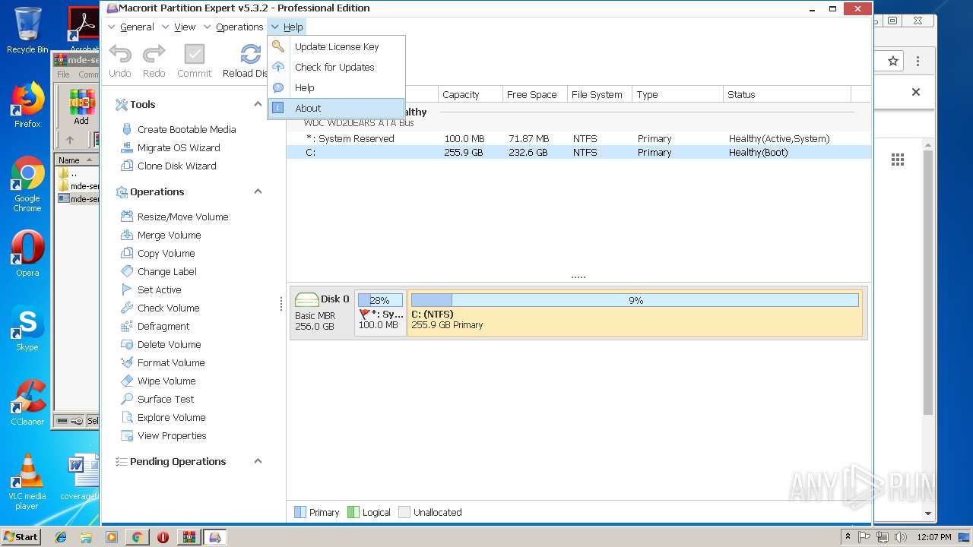Viewport: 973px width, 547px height.
Task: Launch Migrate OS Wizard
Action: pos(171,147)
